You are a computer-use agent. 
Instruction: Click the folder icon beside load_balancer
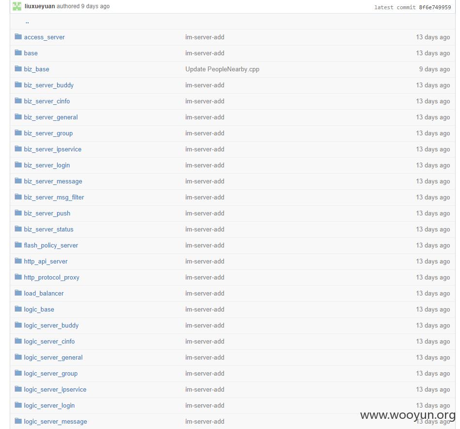click(18, 293)
